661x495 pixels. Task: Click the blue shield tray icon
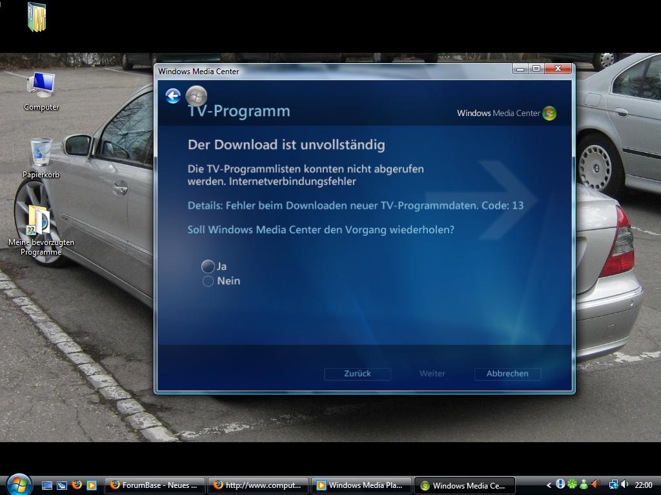point(560,485)
